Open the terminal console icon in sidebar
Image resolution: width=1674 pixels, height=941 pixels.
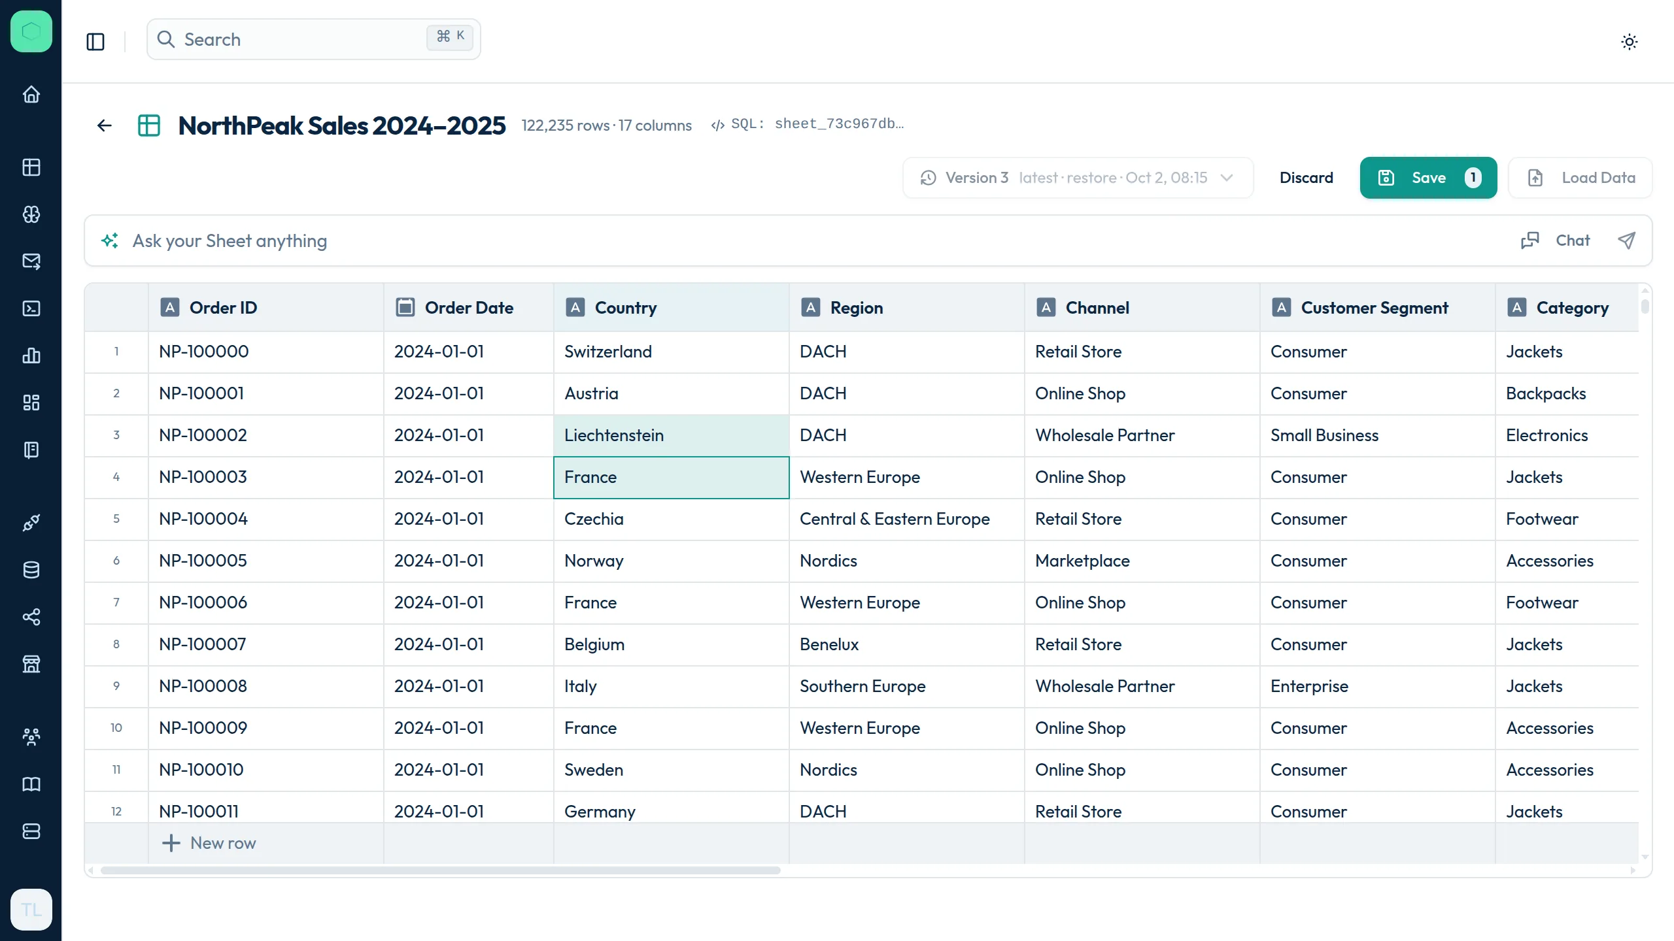pyautogui.click(x=31, y=308)
